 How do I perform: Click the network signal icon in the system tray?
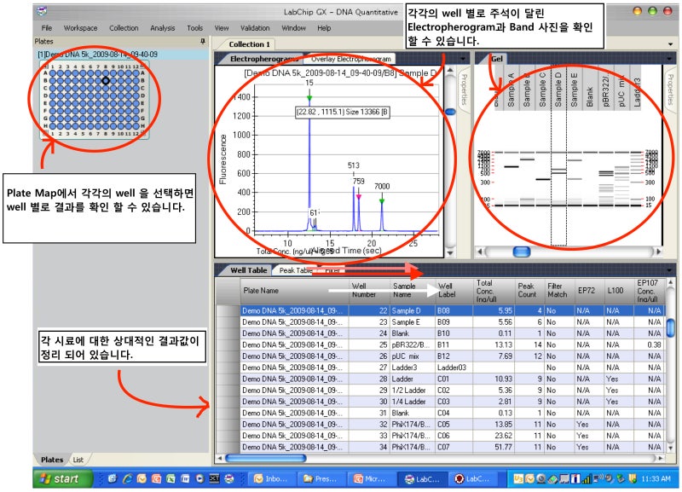(587, 479)
